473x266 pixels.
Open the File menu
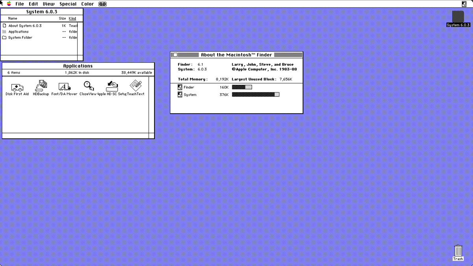19,4
